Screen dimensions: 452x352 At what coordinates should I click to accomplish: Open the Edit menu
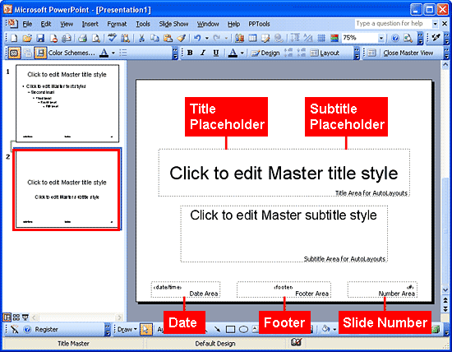click(x=46, y=24)
